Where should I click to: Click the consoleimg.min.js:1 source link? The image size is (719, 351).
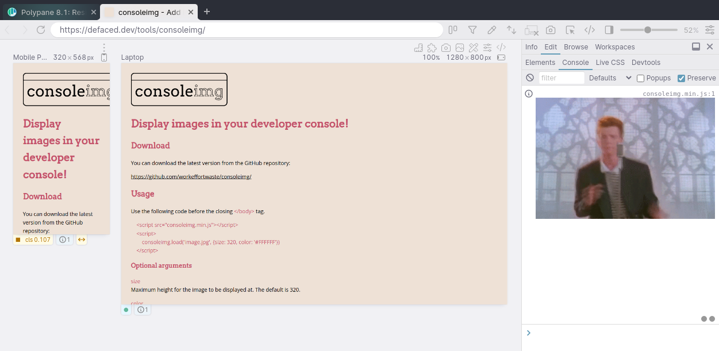click(x=679, y=94)
